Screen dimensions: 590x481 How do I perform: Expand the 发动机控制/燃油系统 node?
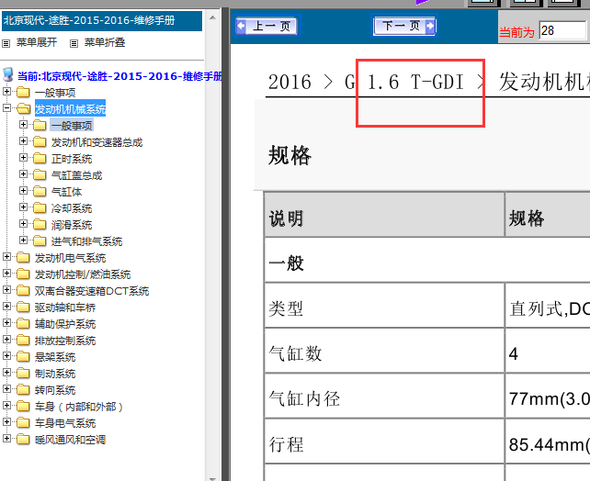pyautogui.click(x=6, y=274)
